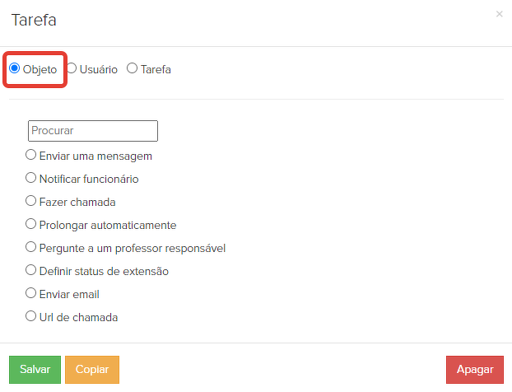Click the 'Fazer chamada' label text
The width and height of the screenshot is (512, 392).
coord(77,202)
